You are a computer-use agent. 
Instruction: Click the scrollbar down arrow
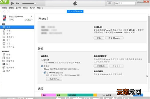(149, 90)
